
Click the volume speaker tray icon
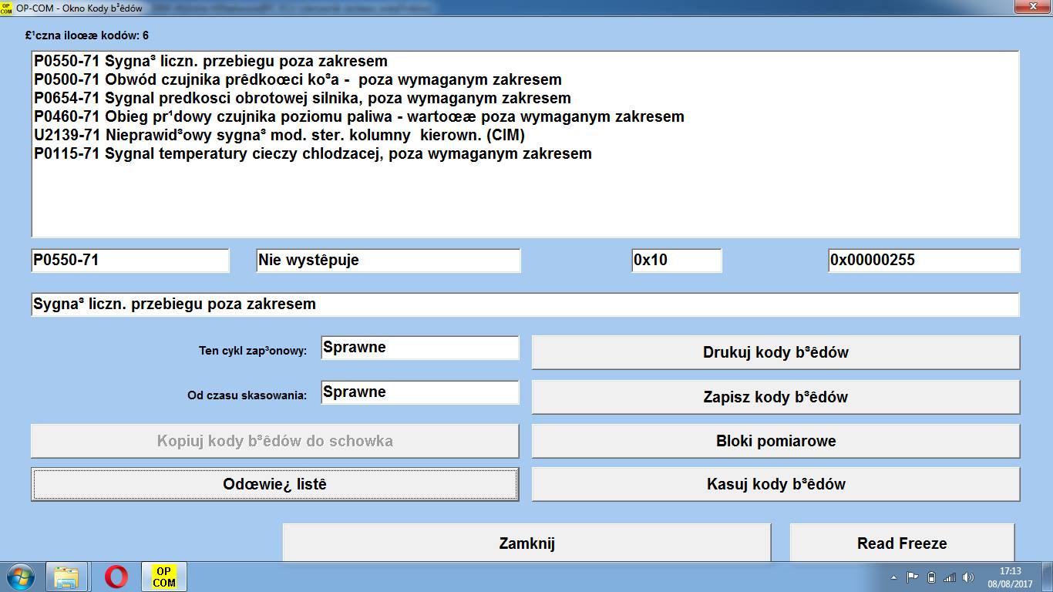point(967,577)
